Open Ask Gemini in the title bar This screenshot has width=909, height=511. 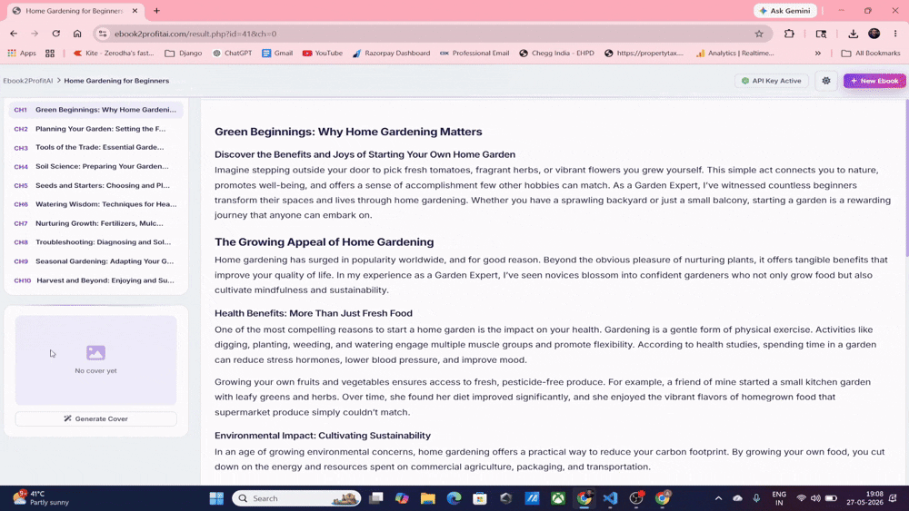785,10
